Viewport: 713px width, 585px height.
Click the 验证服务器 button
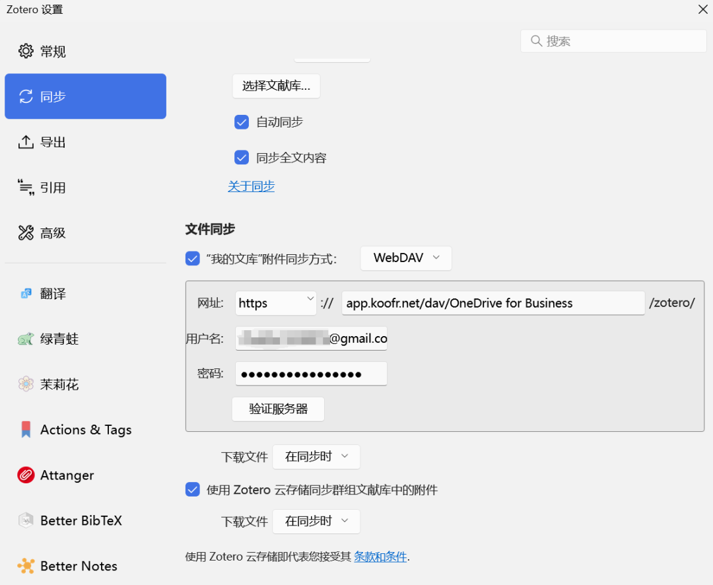click(x=278, y=409)
